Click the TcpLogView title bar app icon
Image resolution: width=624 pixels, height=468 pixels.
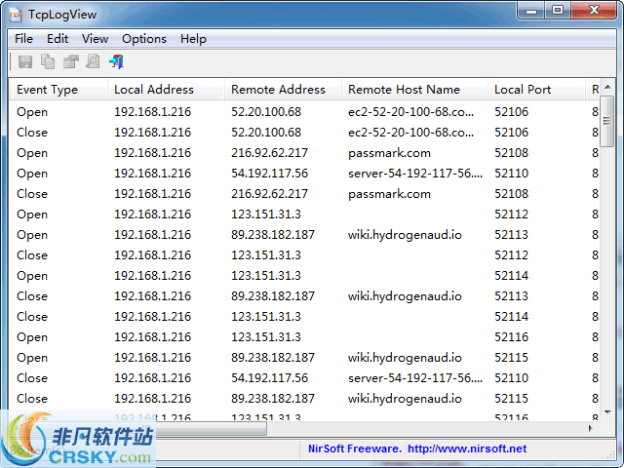(16, 15)
